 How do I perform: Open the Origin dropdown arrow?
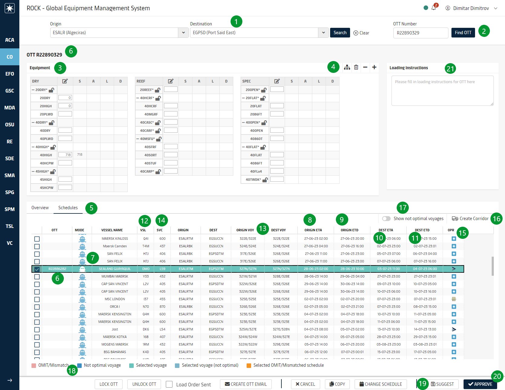point(183,33)
